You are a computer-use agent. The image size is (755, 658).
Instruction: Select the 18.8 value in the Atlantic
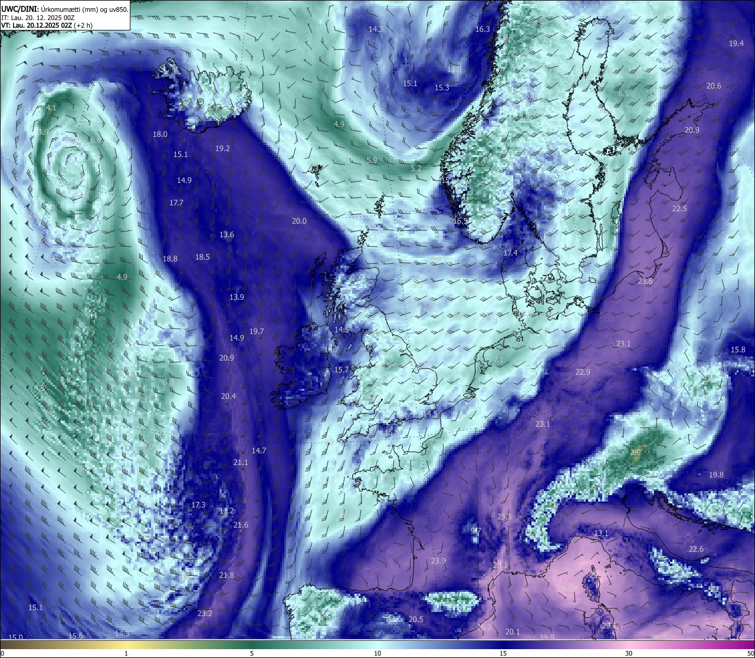(x=170, y=259)
